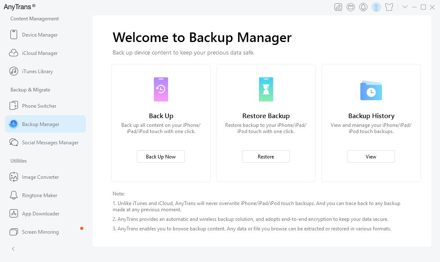Click the Content Management section label
Screen dimensions: 440x262
35,19
